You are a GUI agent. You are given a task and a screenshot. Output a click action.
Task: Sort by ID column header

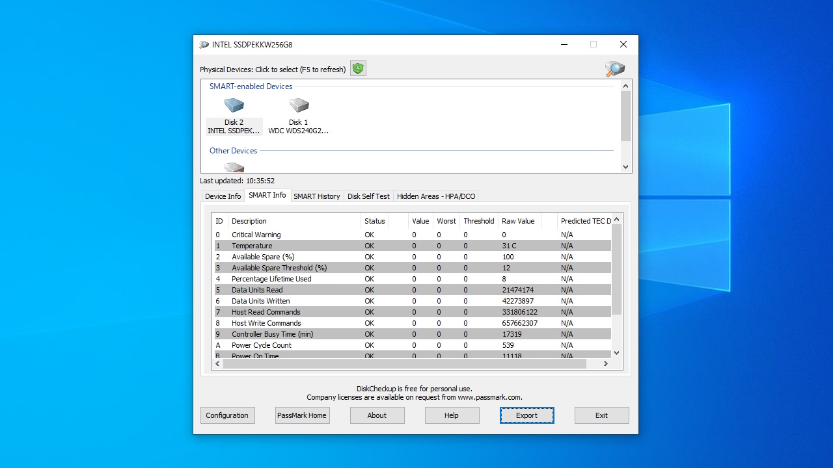click(x=220, y=221)
